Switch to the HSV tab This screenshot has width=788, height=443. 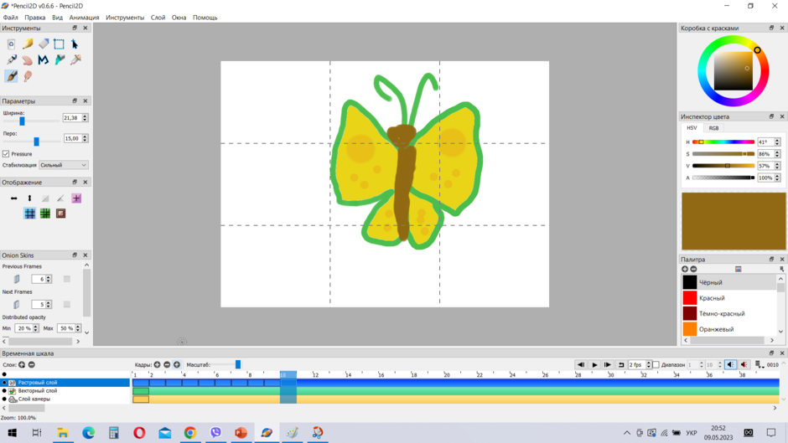[692, 128]
